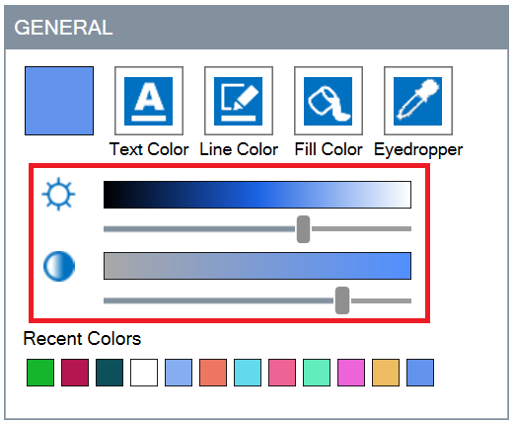
Task: Click the GENERAL panel header
Action: (256, 28)
